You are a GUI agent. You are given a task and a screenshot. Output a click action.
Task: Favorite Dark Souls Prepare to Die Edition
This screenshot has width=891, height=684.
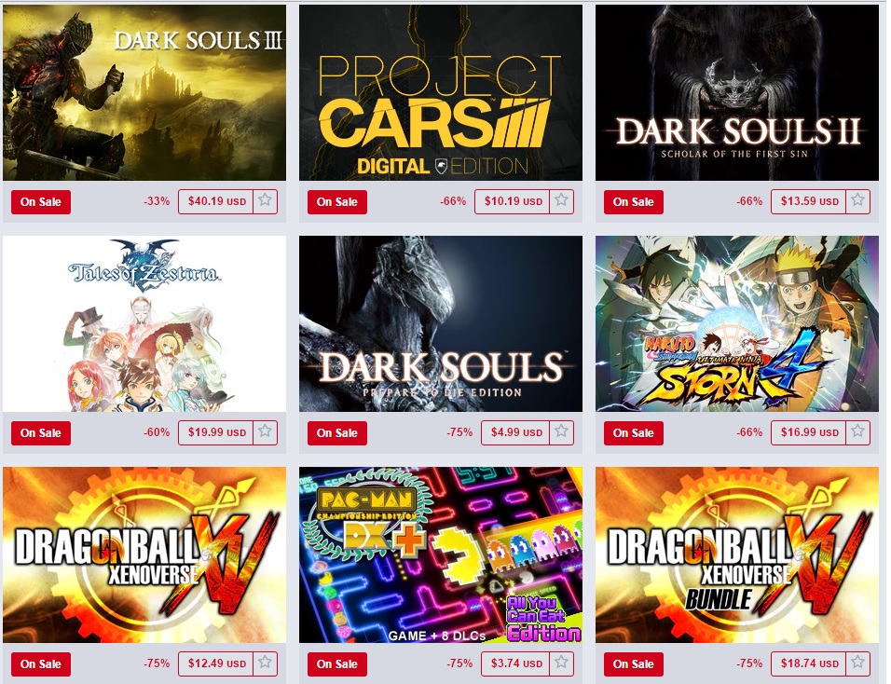561,432
